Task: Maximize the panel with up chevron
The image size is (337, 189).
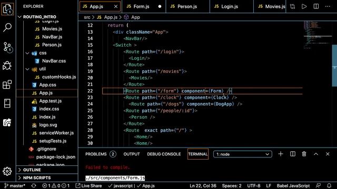Action: (316, 154)
